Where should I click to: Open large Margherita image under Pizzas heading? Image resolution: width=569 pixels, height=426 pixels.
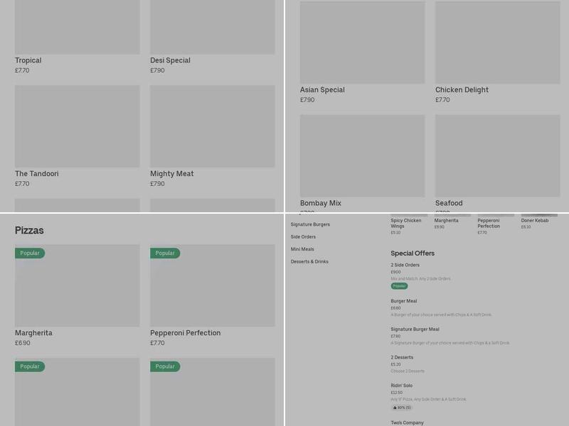77,285
